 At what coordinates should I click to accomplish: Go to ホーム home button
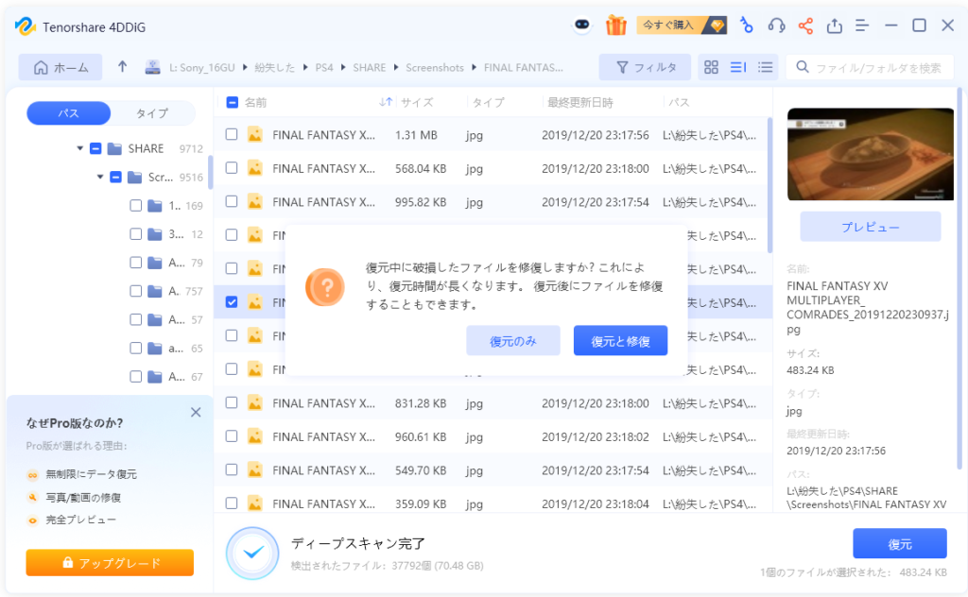coord(60,67)
